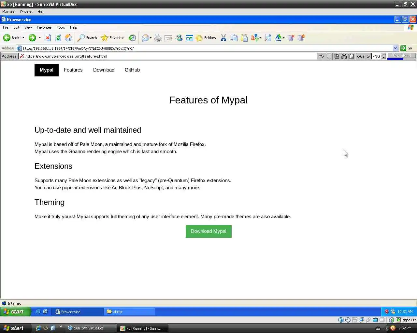Click the Stop loading icon

coord(48,38)
